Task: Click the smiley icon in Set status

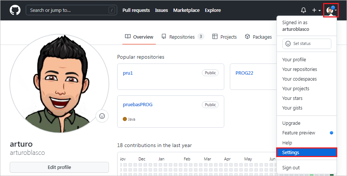Action: click(288, 43)
